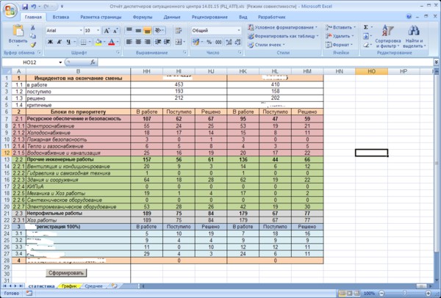This screenshot has height=298, width=441.
Task: Apply percent style format
Action: 209,42
